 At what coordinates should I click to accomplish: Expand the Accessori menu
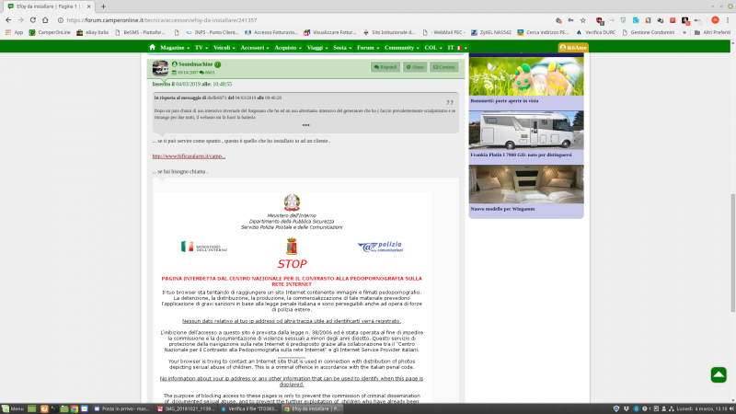tap(255, 48)
